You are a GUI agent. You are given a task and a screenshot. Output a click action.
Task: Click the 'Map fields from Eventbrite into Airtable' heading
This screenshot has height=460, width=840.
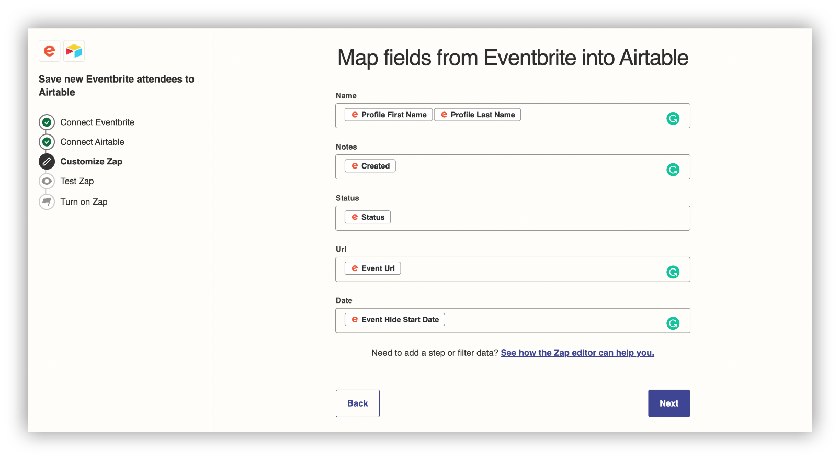pyautogui.click(x=513, y=58)
